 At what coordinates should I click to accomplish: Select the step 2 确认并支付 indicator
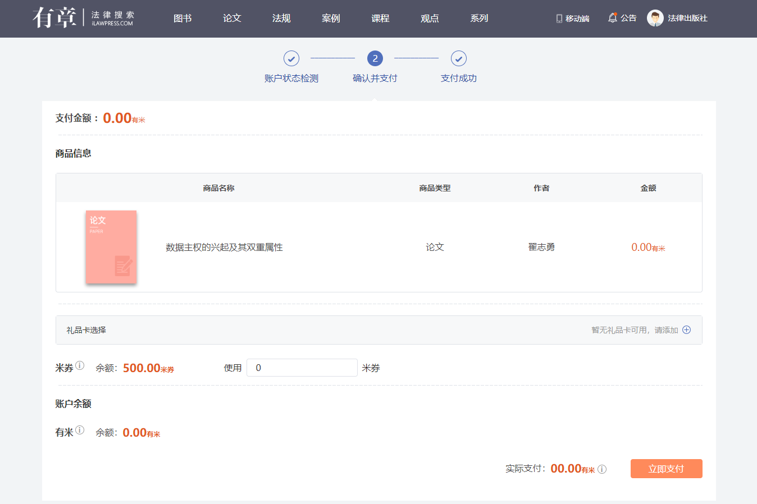point(375,58)
